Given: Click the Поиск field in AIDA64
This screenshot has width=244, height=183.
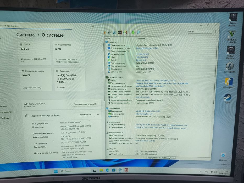Looking at the screenshot, I should click(200, 32).
